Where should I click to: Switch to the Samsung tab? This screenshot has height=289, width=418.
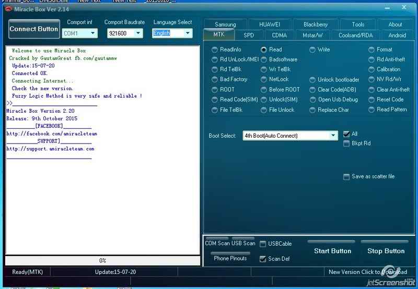pyautogui.click(x=225, y=25)
